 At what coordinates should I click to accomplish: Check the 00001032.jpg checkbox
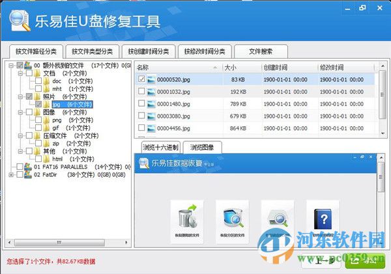[141, 91]
